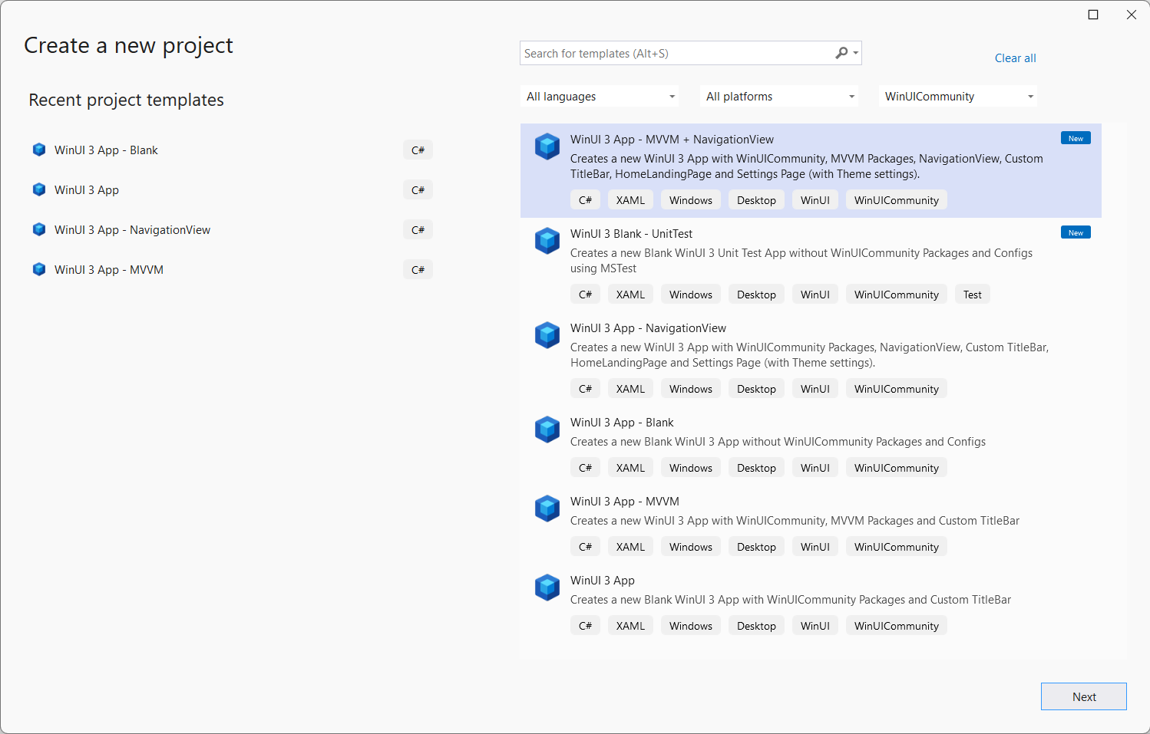Click WinUI tag under WinUI 3 App - MVVM template
The image size is (1150, 734).
coord(815,547)
